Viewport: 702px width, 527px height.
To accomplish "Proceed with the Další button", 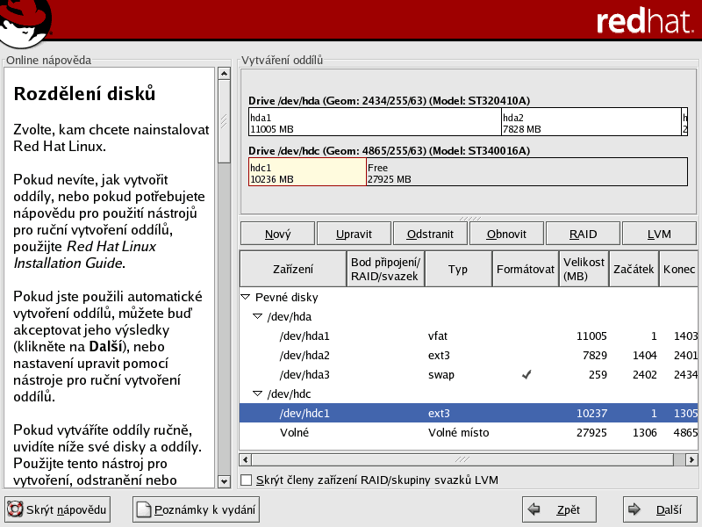I will coord(661,509).
